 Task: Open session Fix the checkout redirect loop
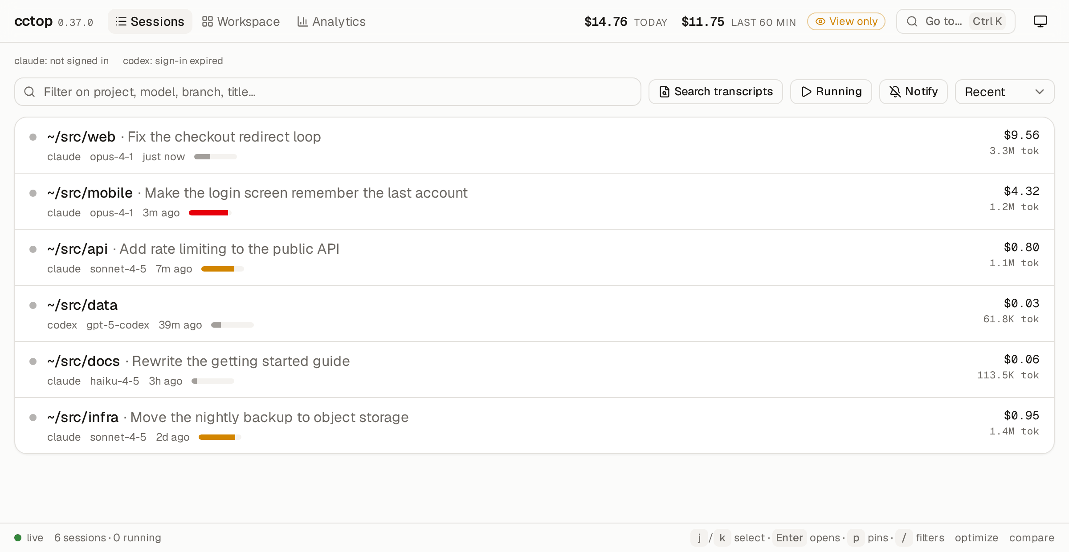[x=534, y=146]
